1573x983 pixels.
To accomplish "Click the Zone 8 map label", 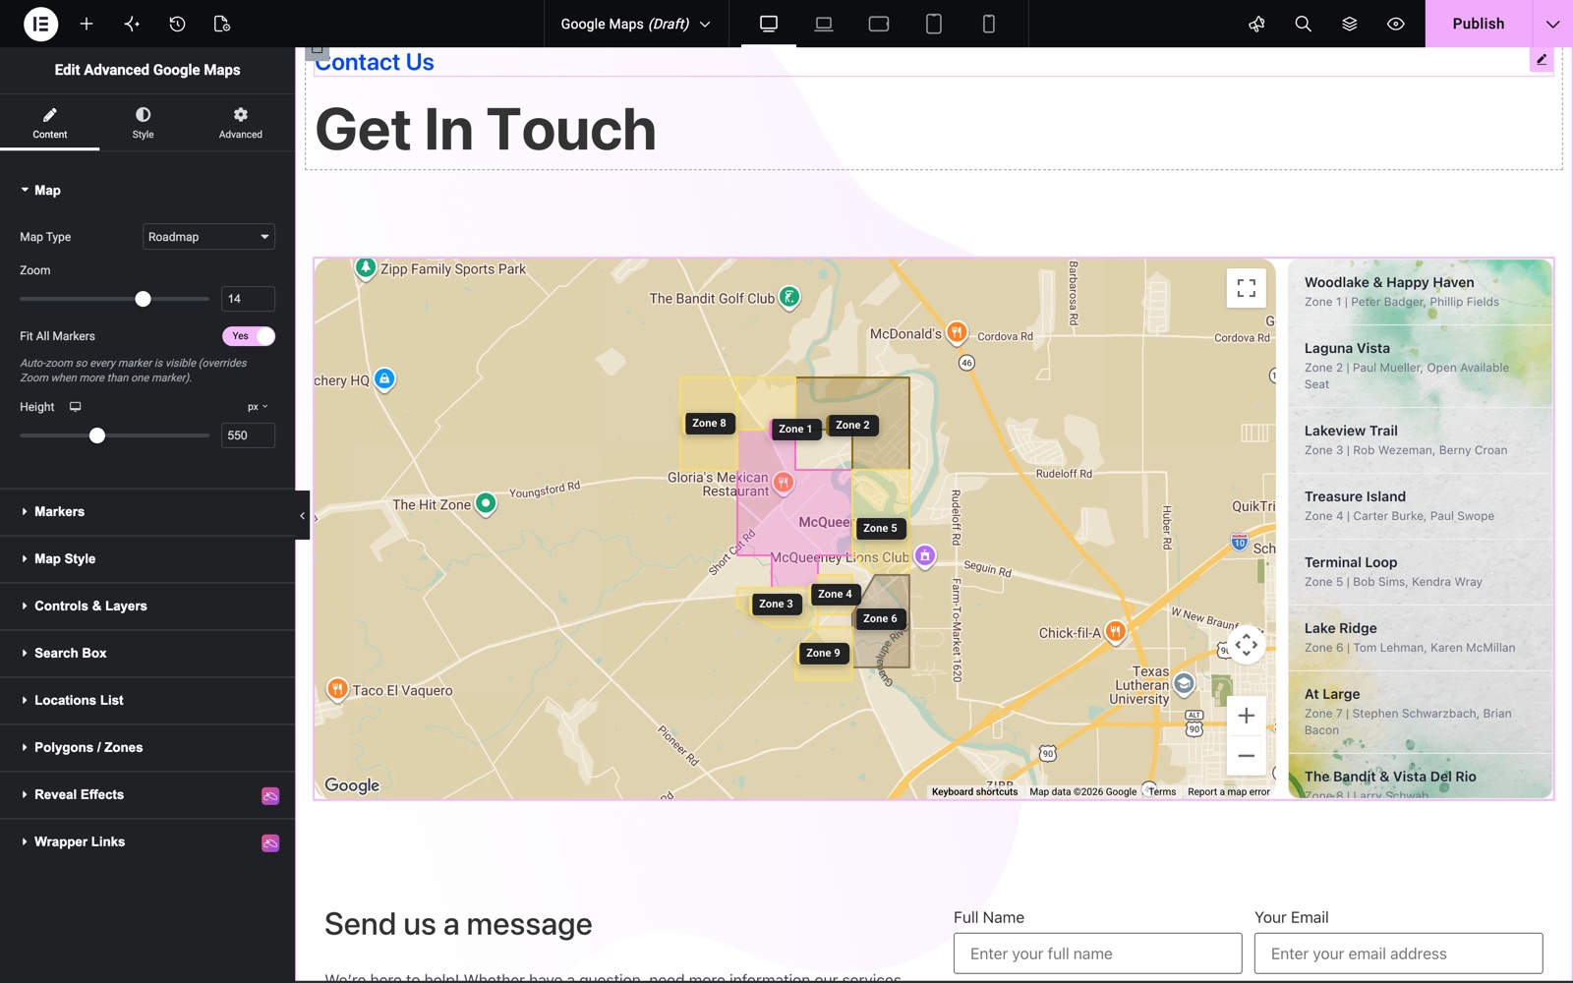I will point(709,424).
